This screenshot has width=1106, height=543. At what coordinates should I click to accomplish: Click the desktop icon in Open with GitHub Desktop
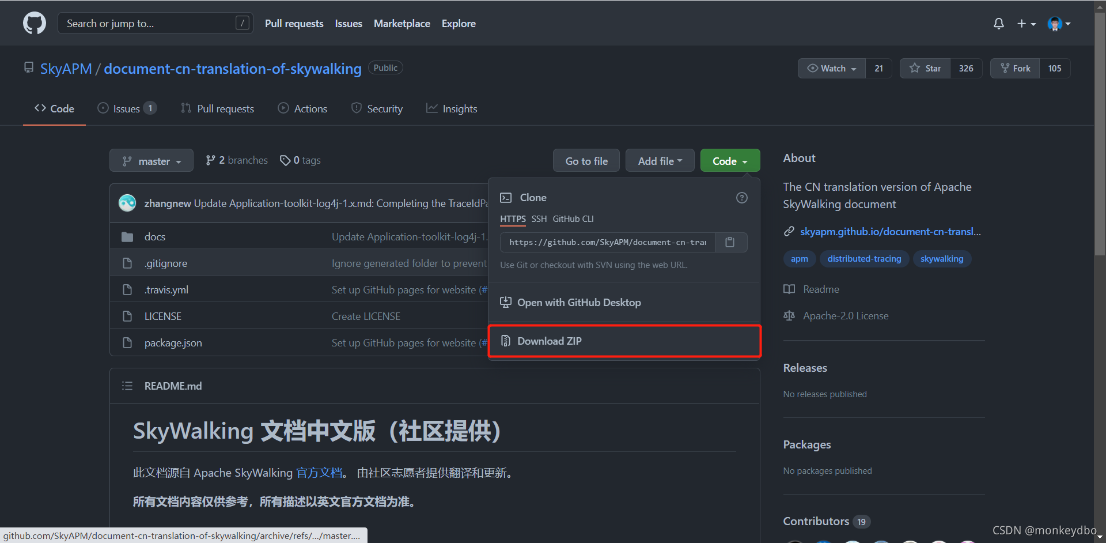click(x=506, y=303)
